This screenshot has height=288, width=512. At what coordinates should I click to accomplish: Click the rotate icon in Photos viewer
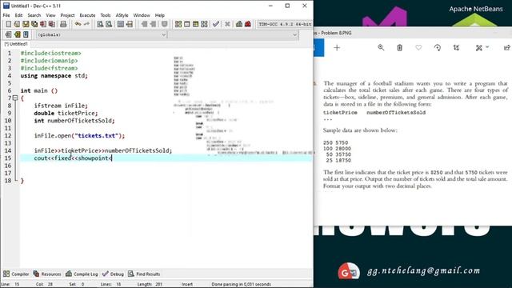click(438, 48)
